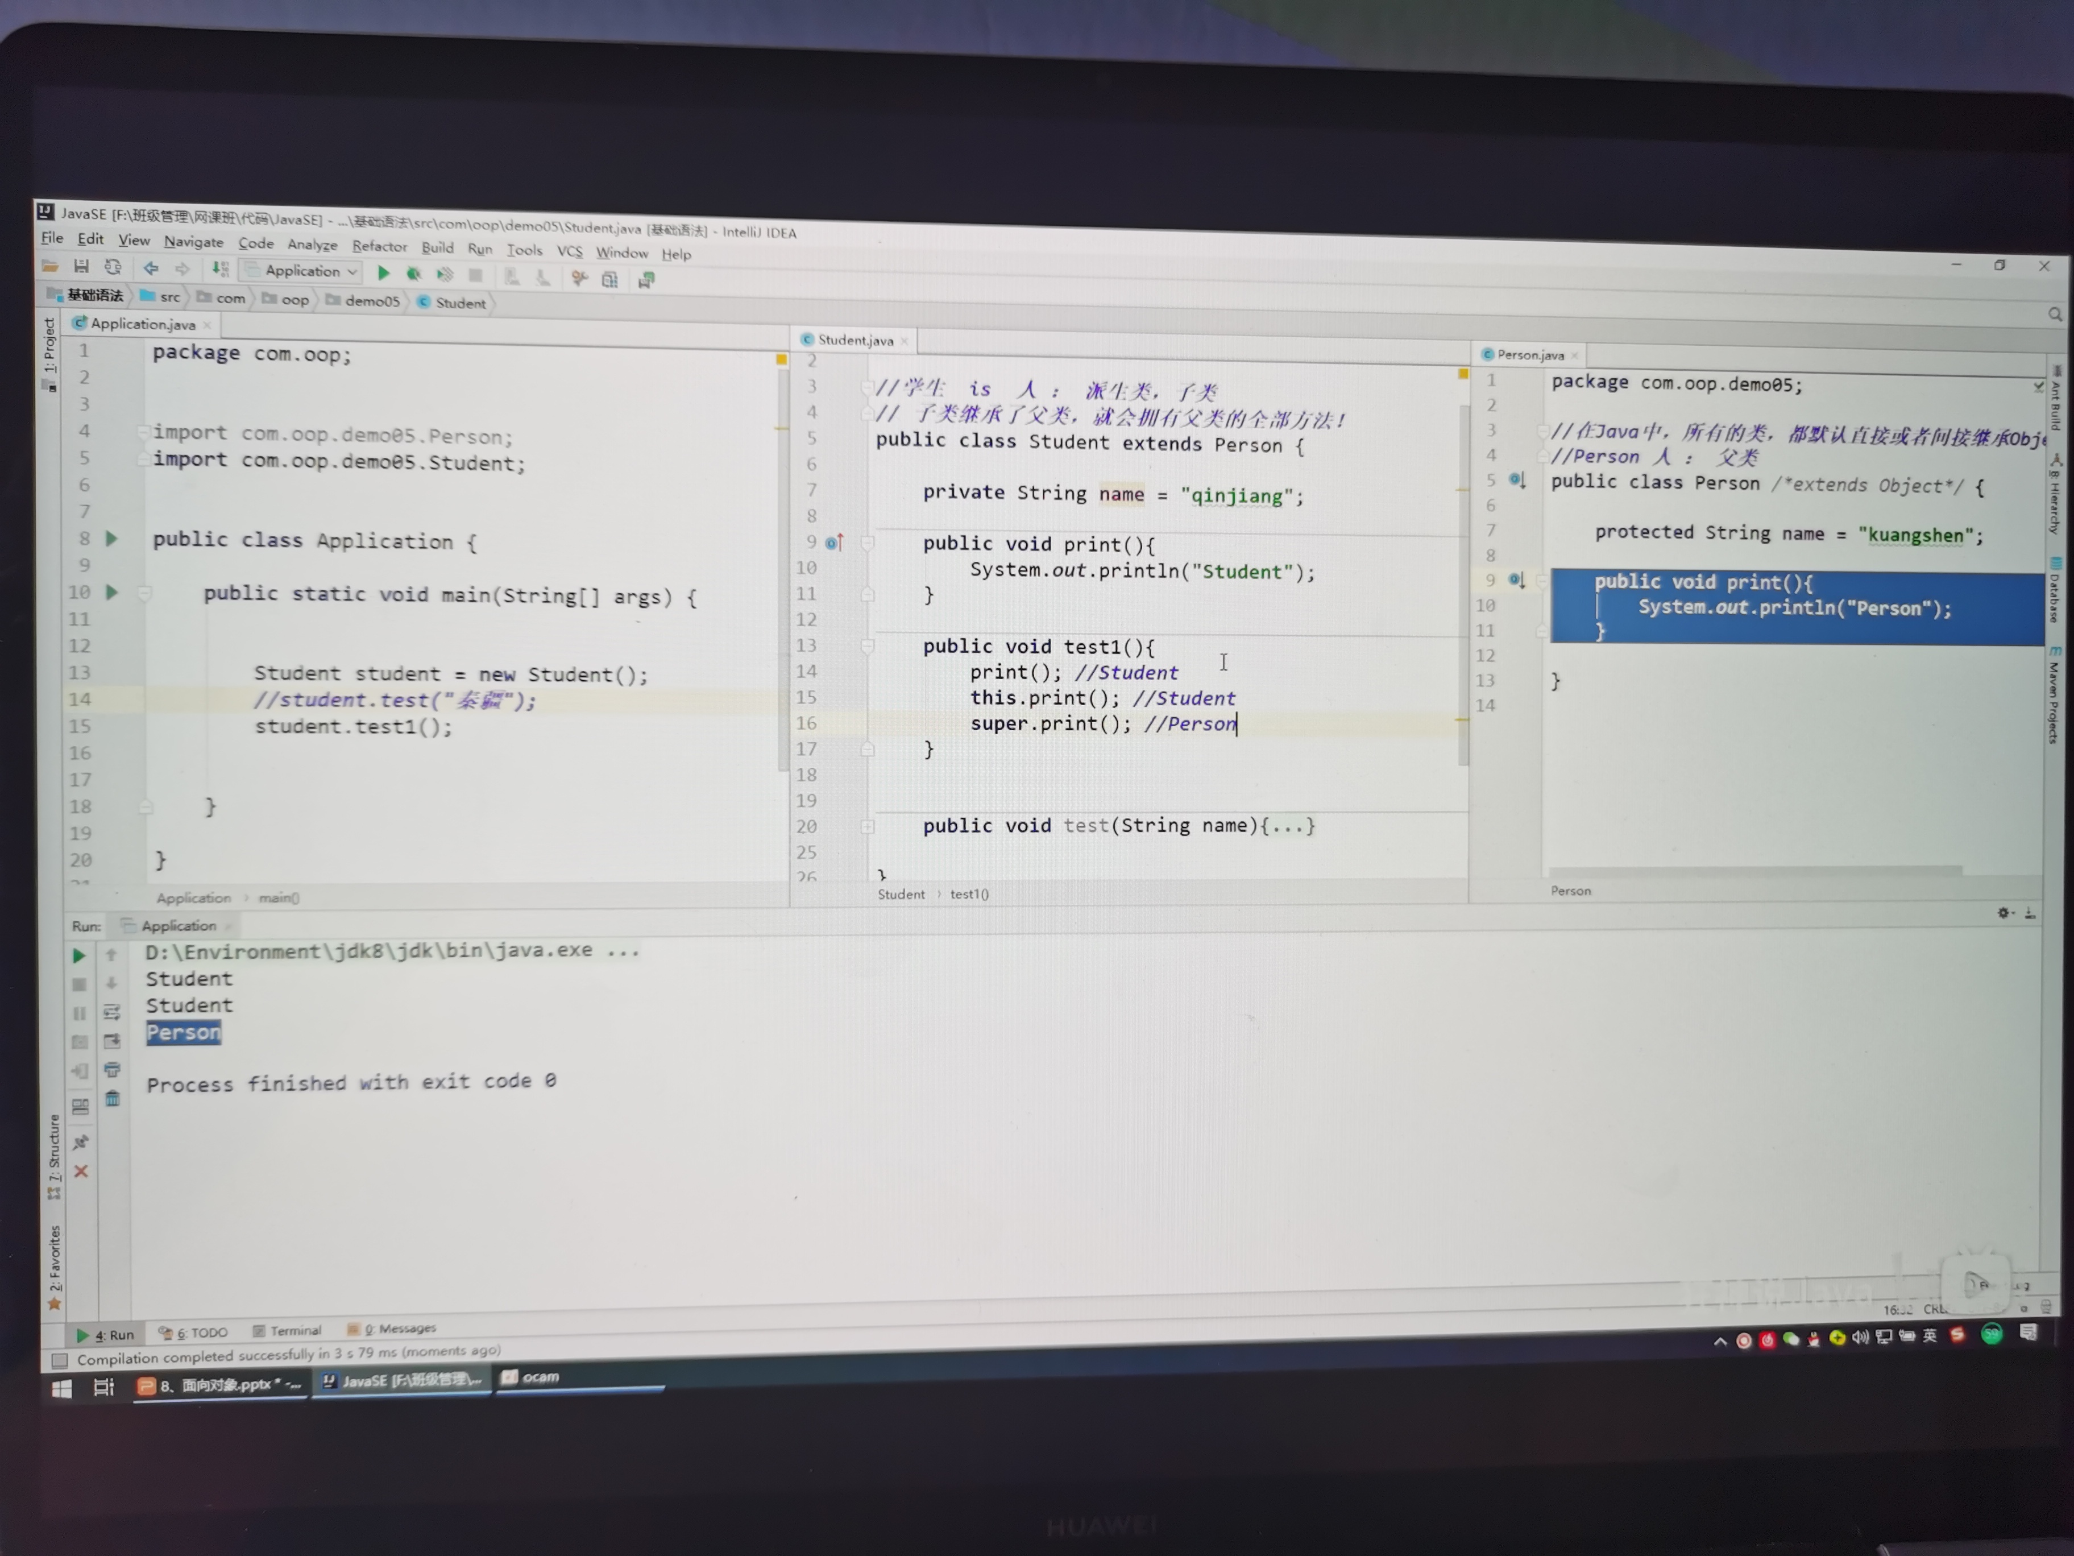
Task: Click the Synchronize refresh icon in toolbar
Action: pos(113,267)
